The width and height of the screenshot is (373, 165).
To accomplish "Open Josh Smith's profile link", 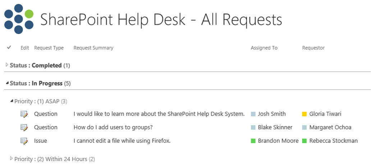I will tap(272, 114).
